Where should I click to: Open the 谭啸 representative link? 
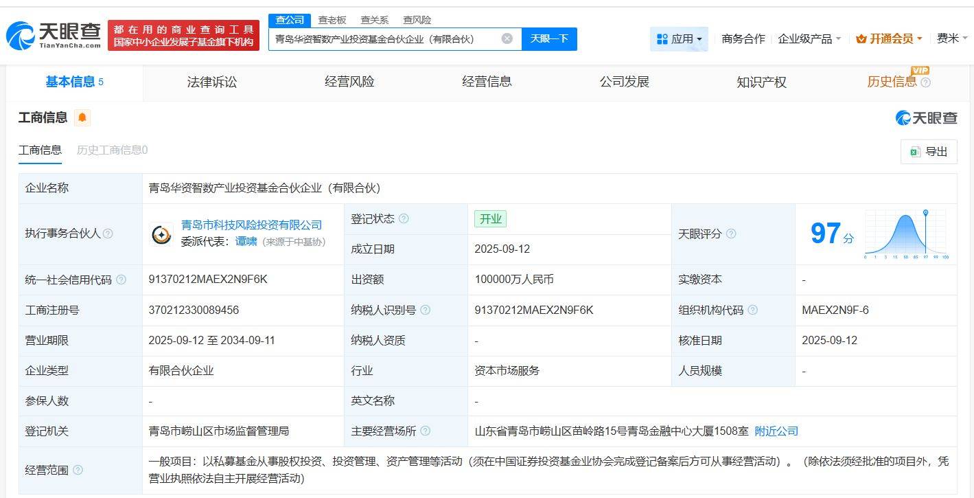coord(246,241)
